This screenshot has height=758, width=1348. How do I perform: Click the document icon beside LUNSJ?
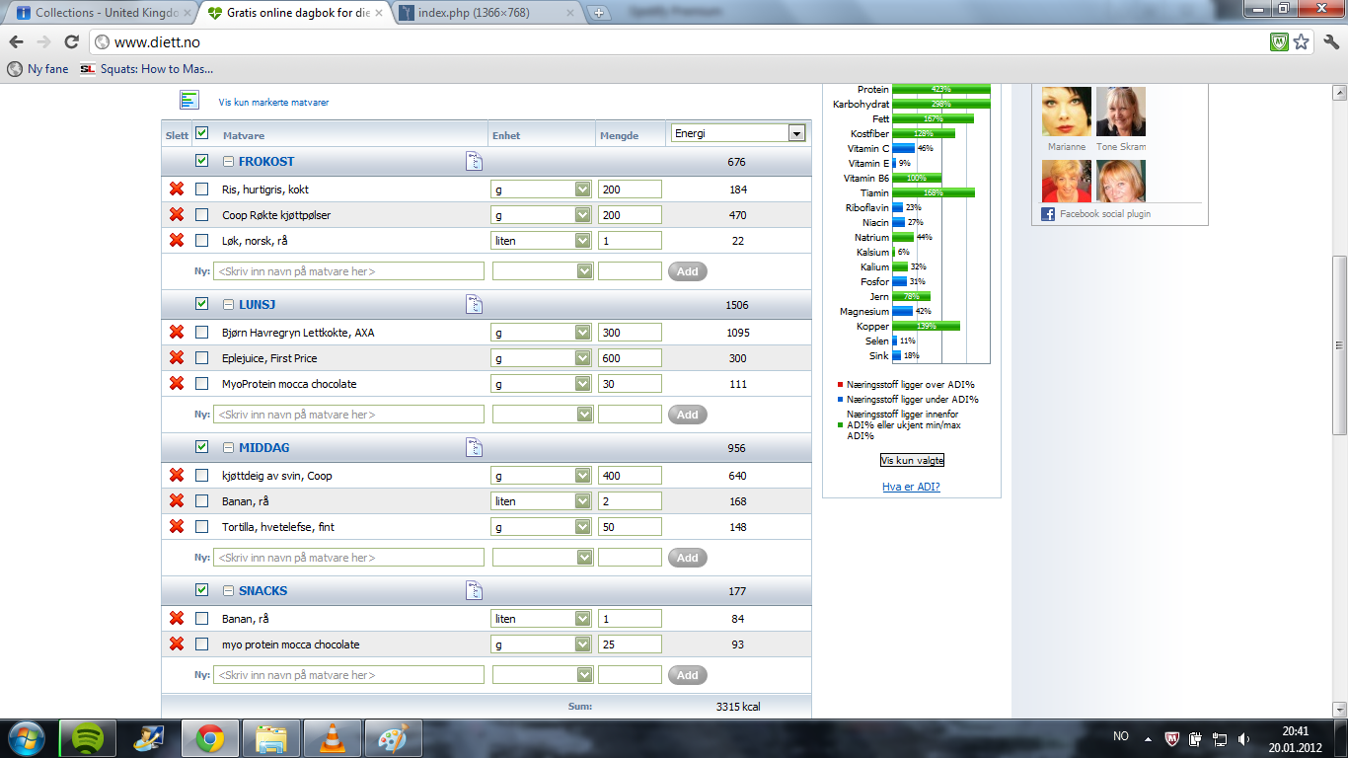coord(475,305)
